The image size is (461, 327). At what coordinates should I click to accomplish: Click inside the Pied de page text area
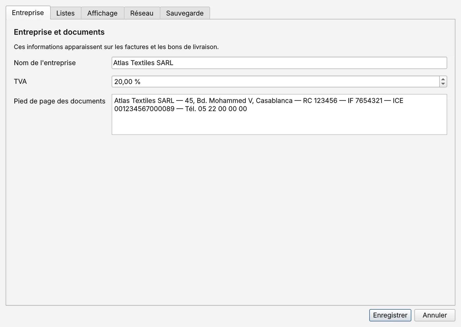279,114
